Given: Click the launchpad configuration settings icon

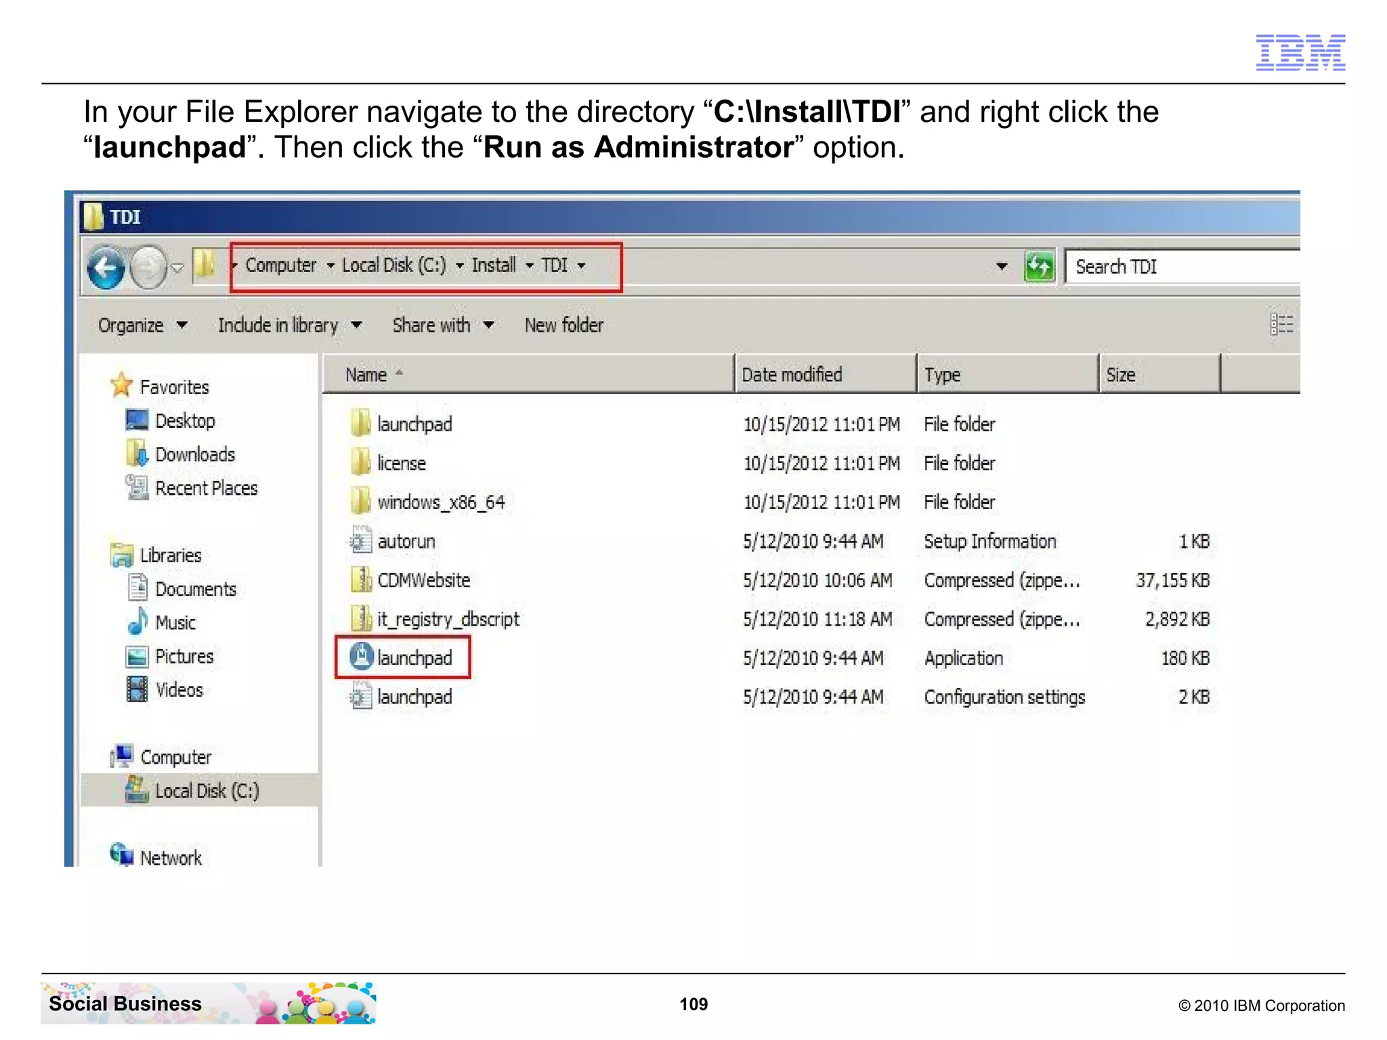Looking at the screenshot, I should point(361,696).
